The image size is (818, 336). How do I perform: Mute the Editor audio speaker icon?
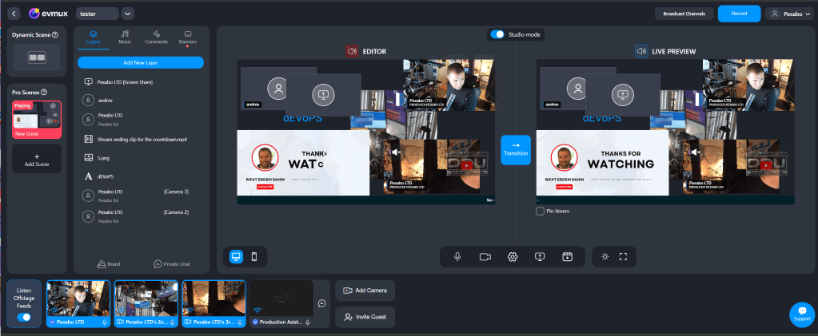pyautogui.click(x=352, y=51)
